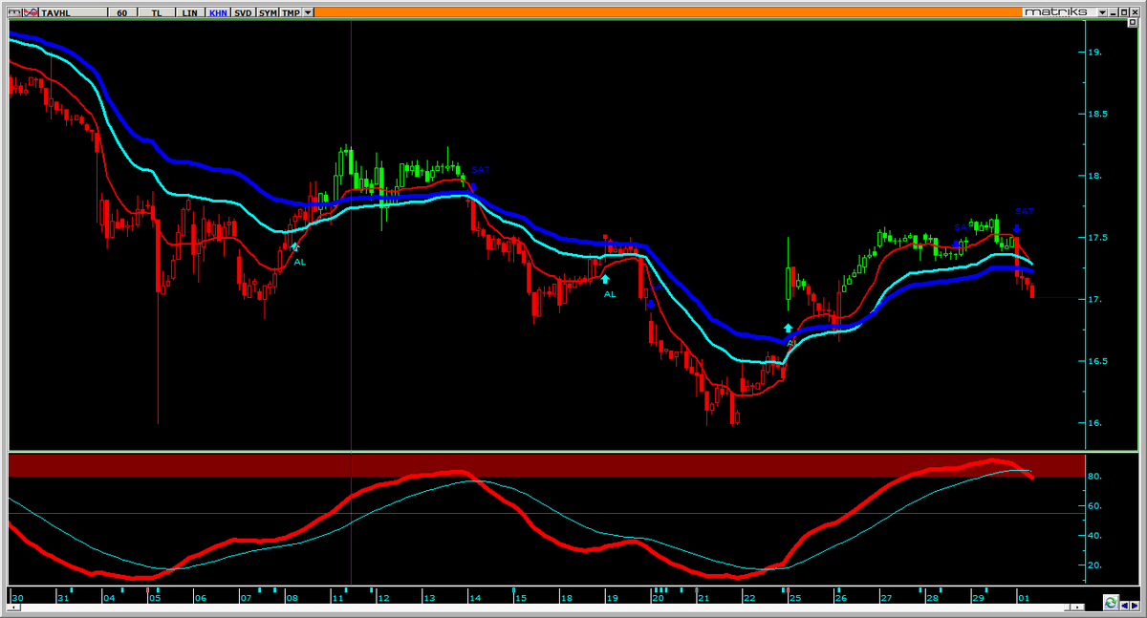Open the dropdown arrow next to matriks logo
Screen dimensions: 1147x618
pos(1102,12)
